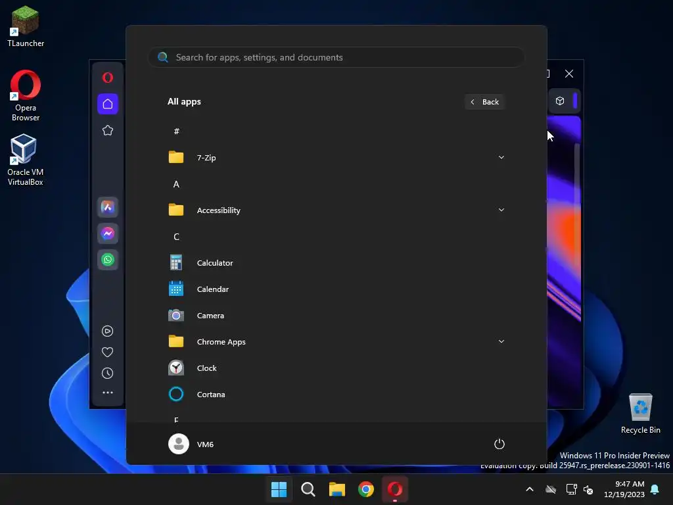Image resolution: width=673 pixels, height=505 pixels.
Task: Open the Accessibility folder icon
Action: 176,210
